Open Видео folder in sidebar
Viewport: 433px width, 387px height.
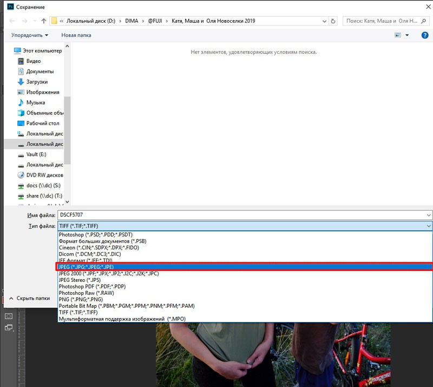(x=29, y=61)
